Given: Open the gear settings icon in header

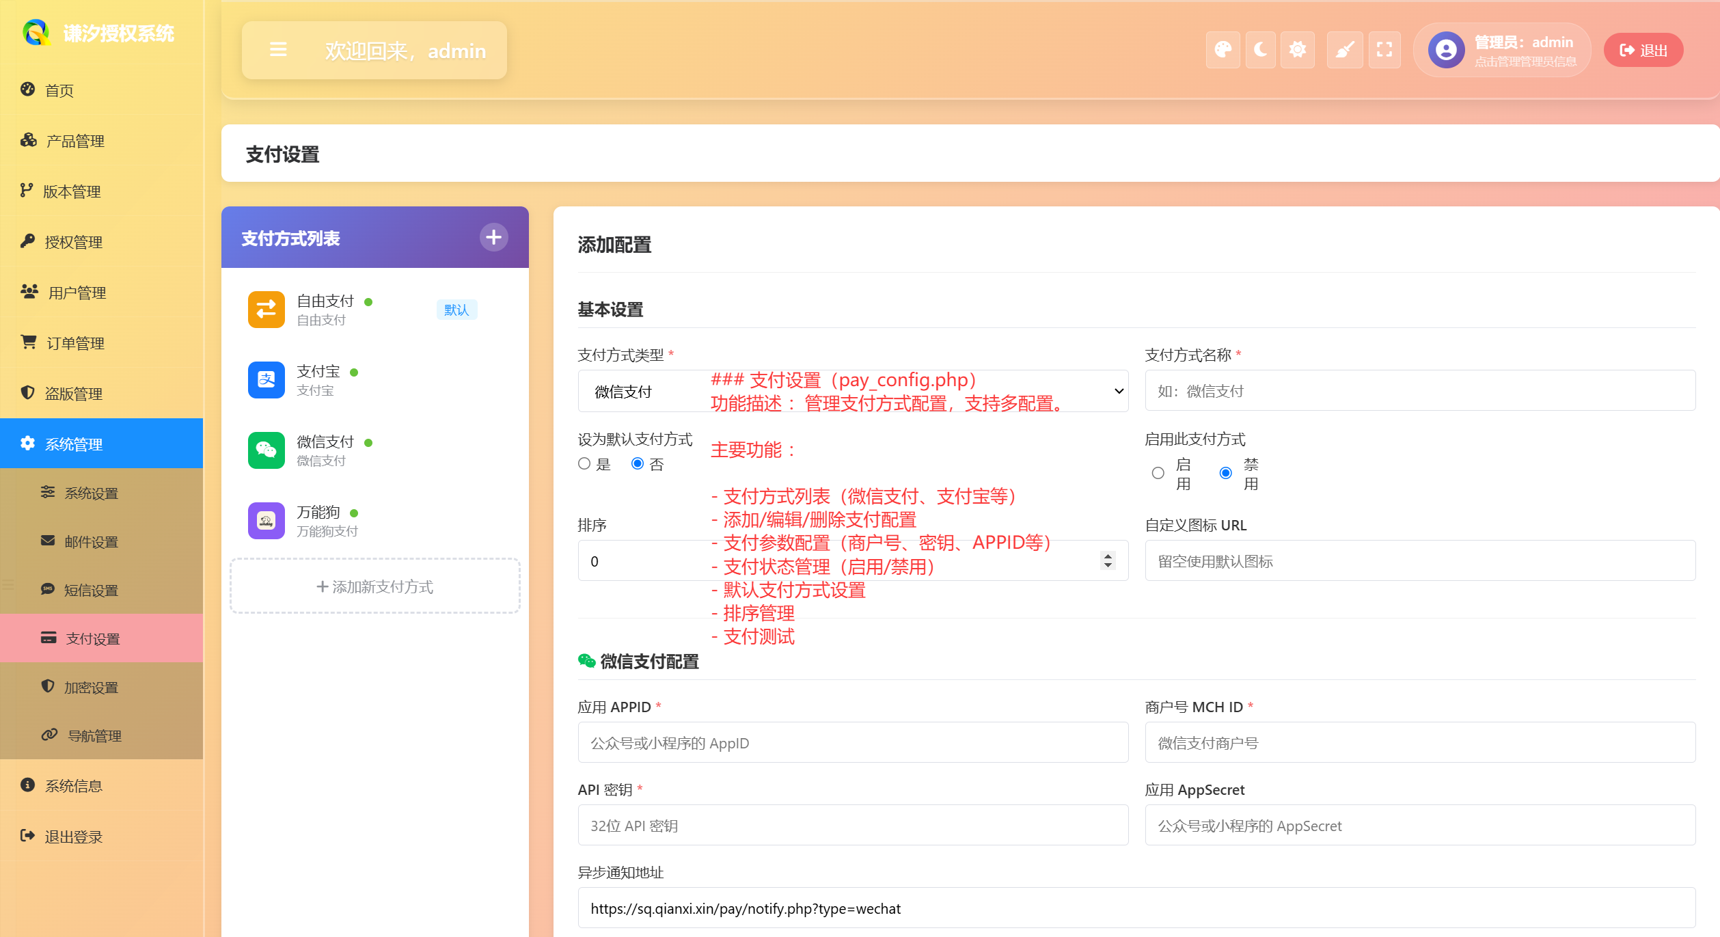Looking at the screenshot, I should 1298,50.
